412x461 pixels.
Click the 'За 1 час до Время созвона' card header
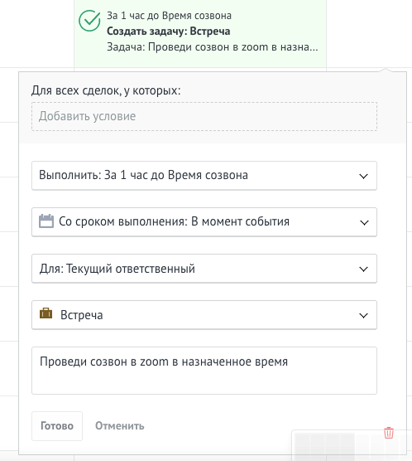169,16
